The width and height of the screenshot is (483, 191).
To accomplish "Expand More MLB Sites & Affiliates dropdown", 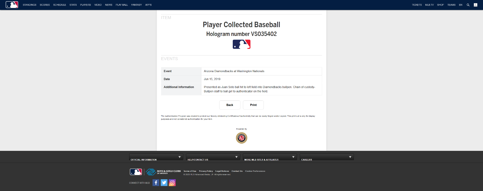I will coord(270,157).
